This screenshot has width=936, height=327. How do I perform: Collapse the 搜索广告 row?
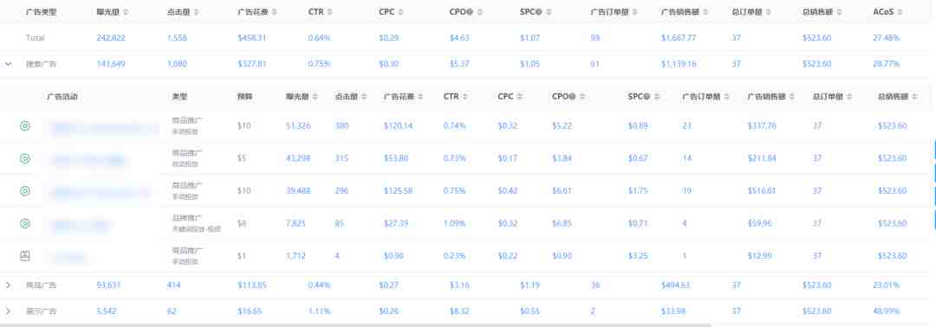click(x=9, y=64)
